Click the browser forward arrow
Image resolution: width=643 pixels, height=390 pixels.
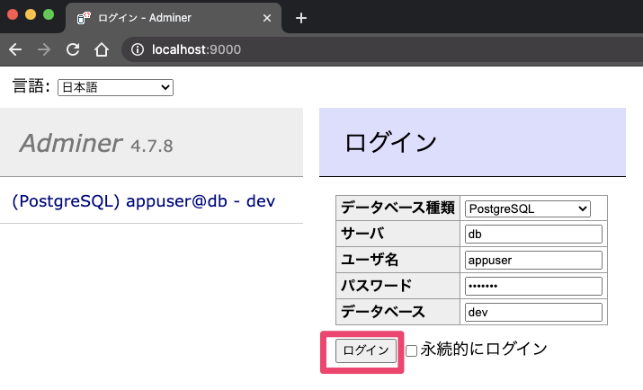coord(44,49)
